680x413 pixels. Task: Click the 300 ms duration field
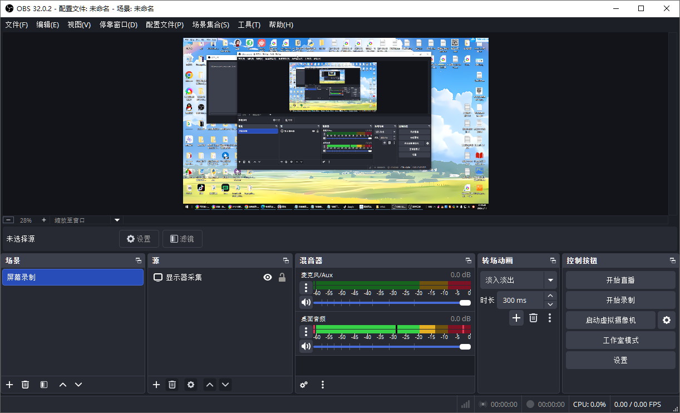pos(520,300)
